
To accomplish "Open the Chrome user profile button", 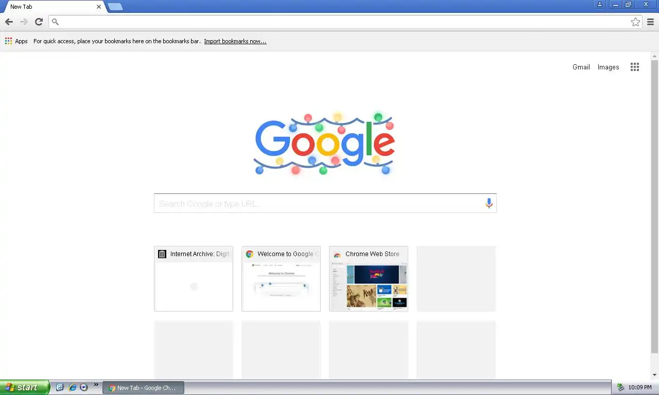I will pos(600,5).
